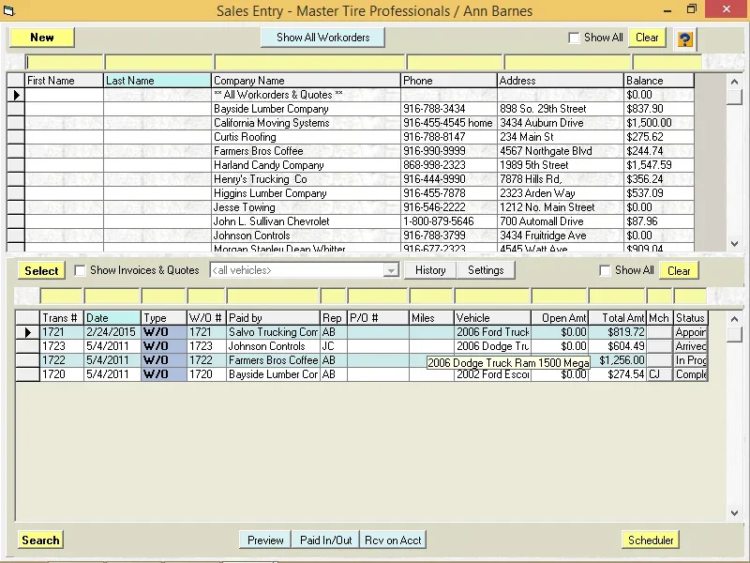Click the Paid In/Out button

pyautogui.click(x=326, y=540)
